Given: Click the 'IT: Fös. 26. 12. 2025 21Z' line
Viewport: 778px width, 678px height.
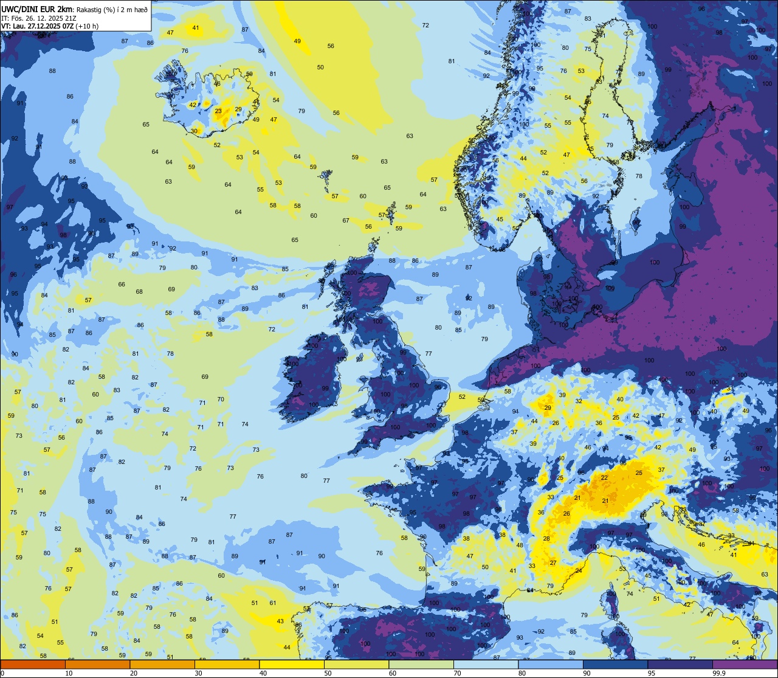Looking at the screenshot, I should coord(38,18).
